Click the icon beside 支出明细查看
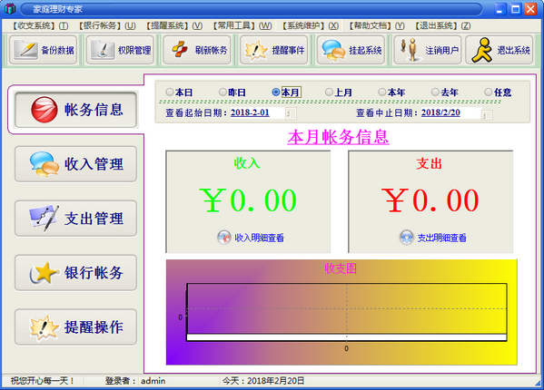 (x=407, y=238)
